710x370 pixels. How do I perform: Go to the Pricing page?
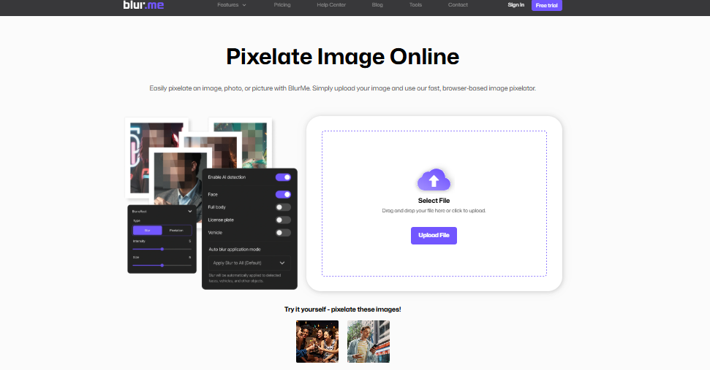coord(282,5)
